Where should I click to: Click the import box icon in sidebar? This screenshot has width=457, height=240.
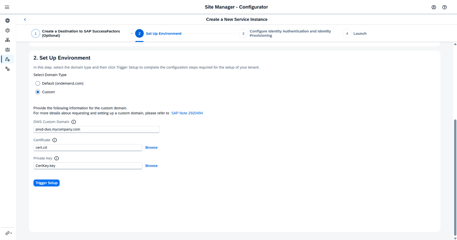[x=7, y=50]
